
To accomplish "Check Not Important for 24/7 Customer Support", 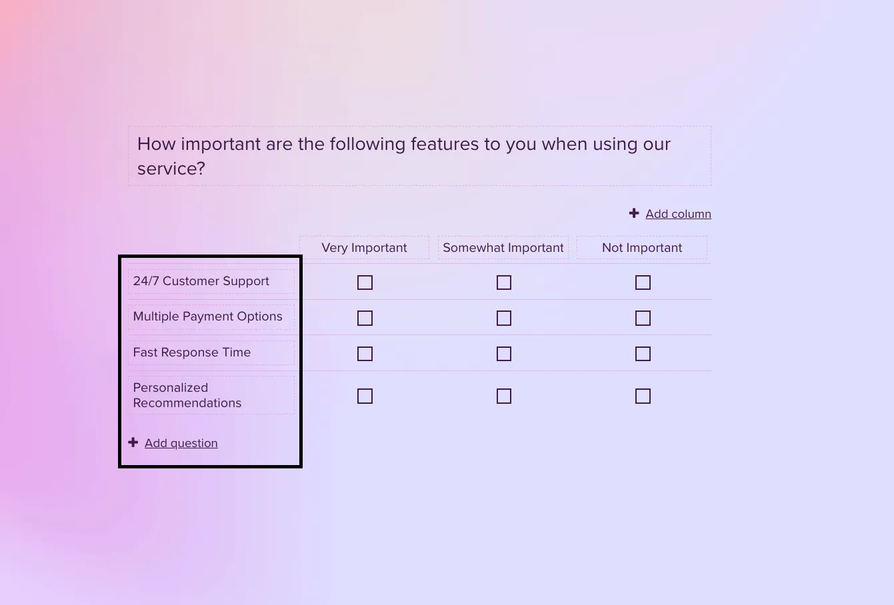I will [643, 283].
